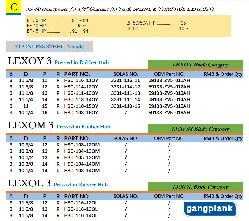
Task: Click OEM part 59133-ZV5-011AH
Action: pyautogui.click(x=169, y=80)
